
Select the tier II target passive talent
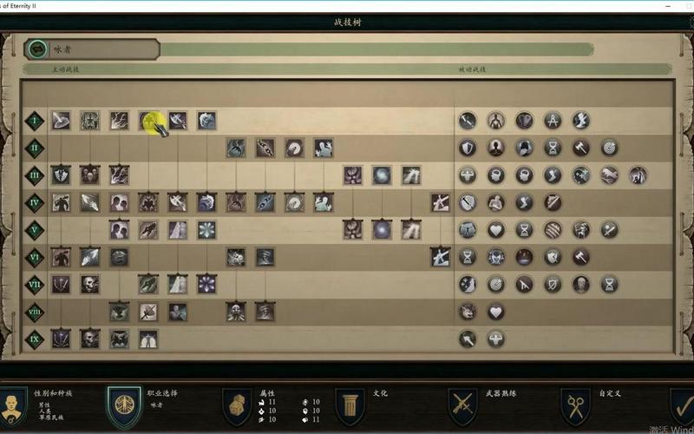610,148
